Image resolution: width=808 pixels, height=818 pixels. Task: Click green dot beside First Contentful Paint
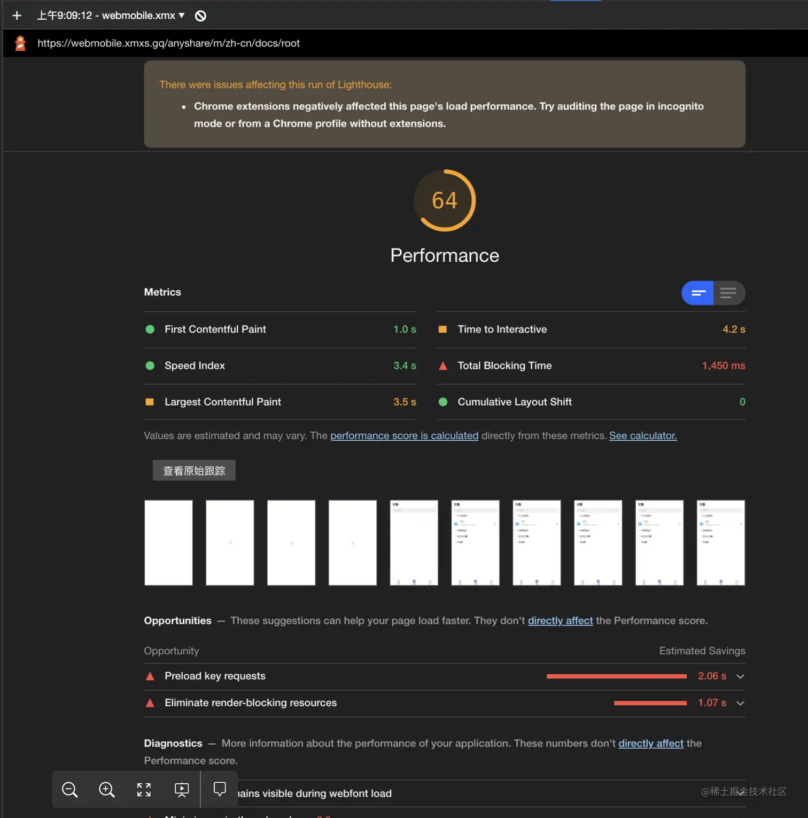[150, 330]
